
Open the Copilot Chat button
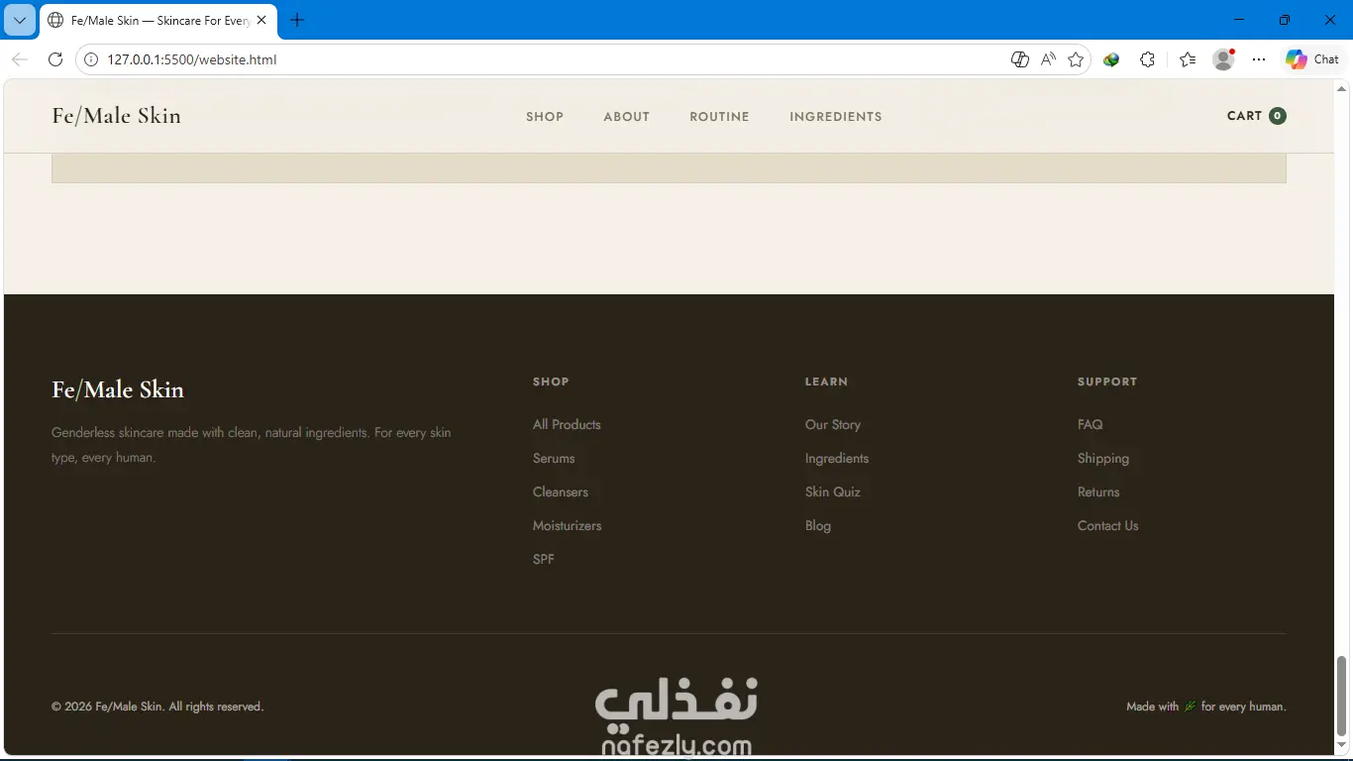tap(1312, 59)
